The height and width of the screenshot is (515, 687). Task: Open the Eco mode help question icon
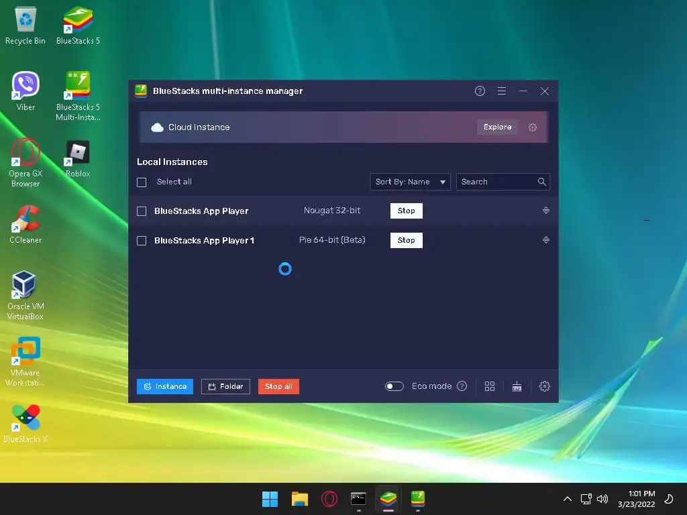coord(462,386)
